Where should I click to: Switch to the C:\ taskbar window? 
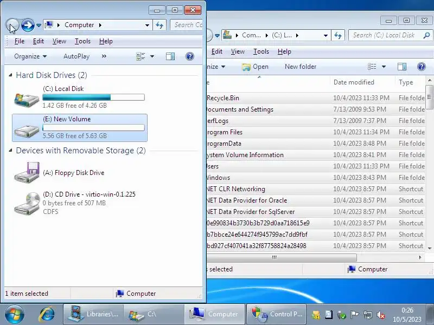pyautogui.click(x=154, y=314)
